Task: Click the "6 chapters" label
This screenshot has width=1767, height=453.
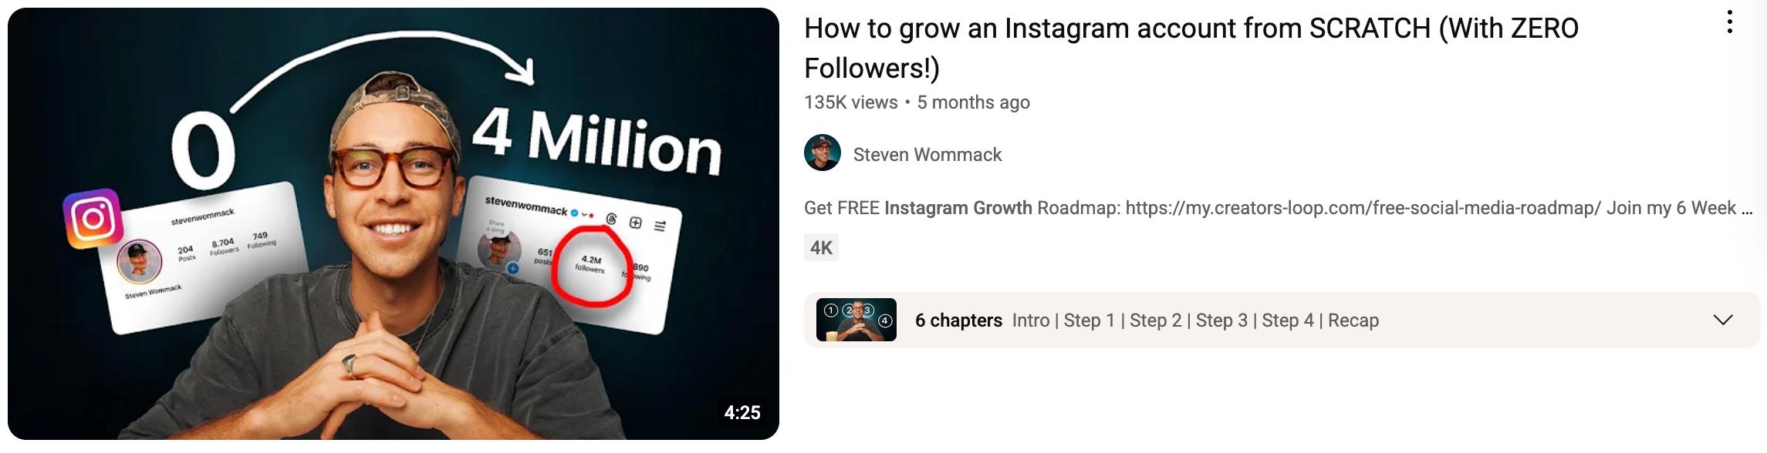Action: tap(958, 320)
